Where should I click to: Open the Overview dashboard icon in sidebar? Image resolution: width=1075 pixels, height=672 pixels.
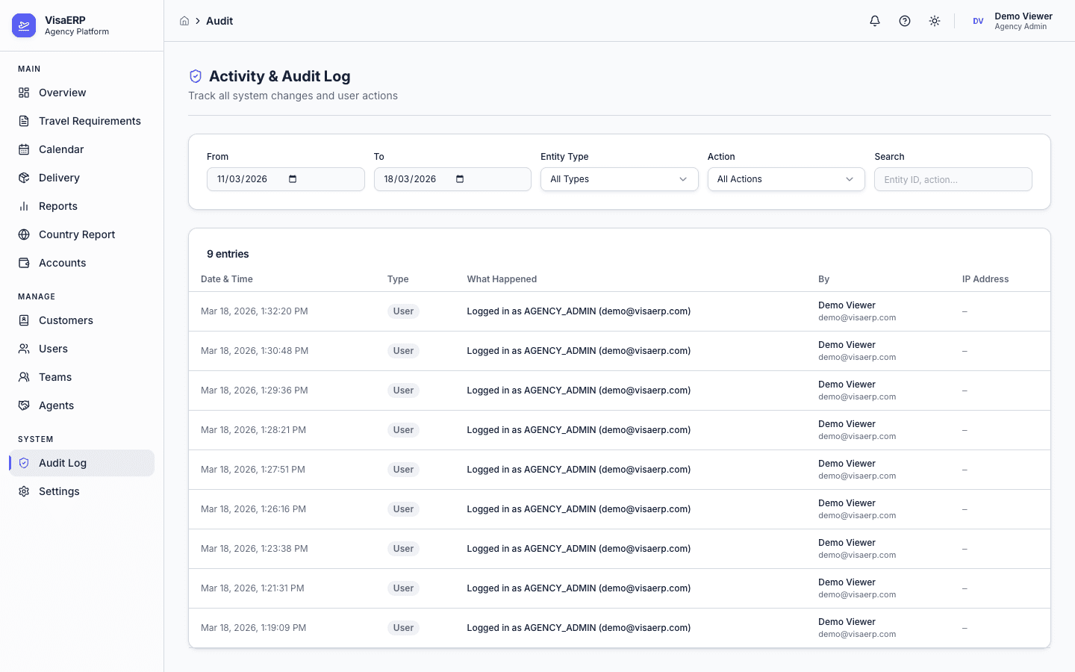pos(24,92)
